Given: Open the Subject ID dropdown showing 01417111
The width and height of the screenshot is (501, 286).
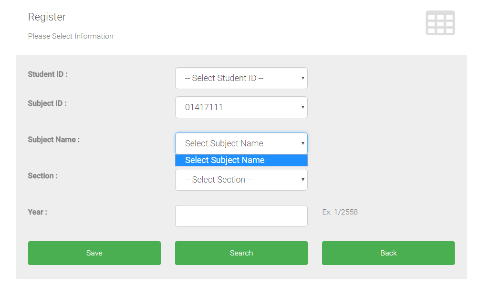Looking at the screenshot, I should (x=241, y=107).
